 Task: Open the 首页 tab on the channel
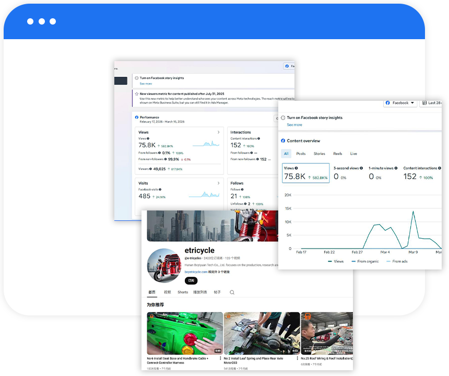click(x=152, y=292)
